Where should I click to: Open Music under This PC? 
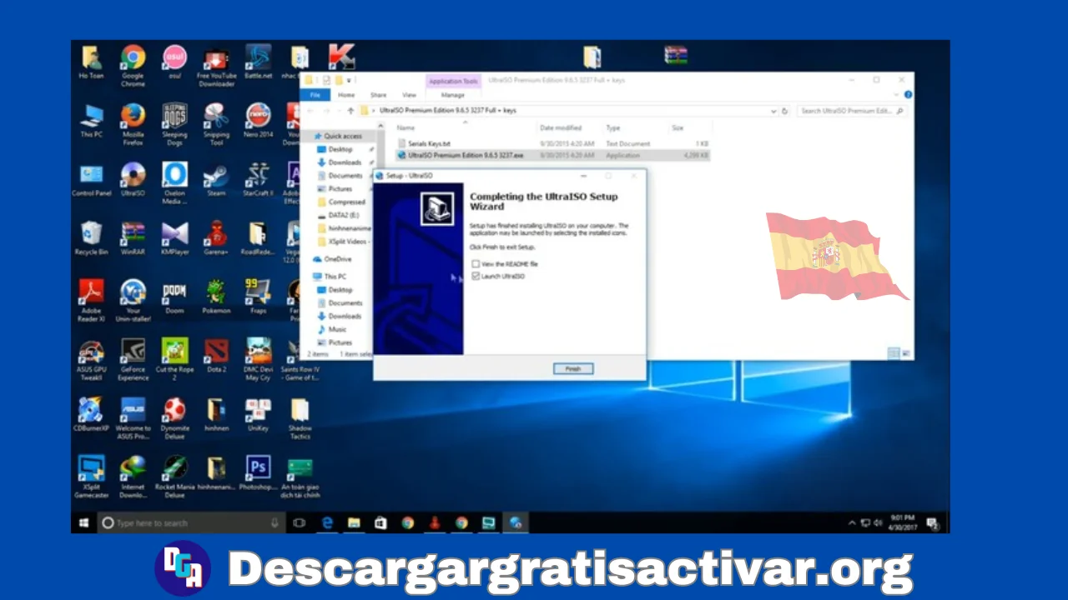[x=336, y=329]
